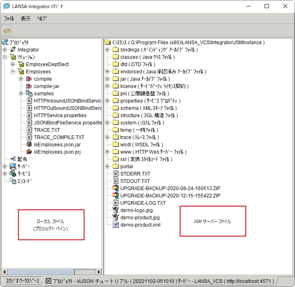
Task: Expand the compile folder node
Action: coord(21,79)
